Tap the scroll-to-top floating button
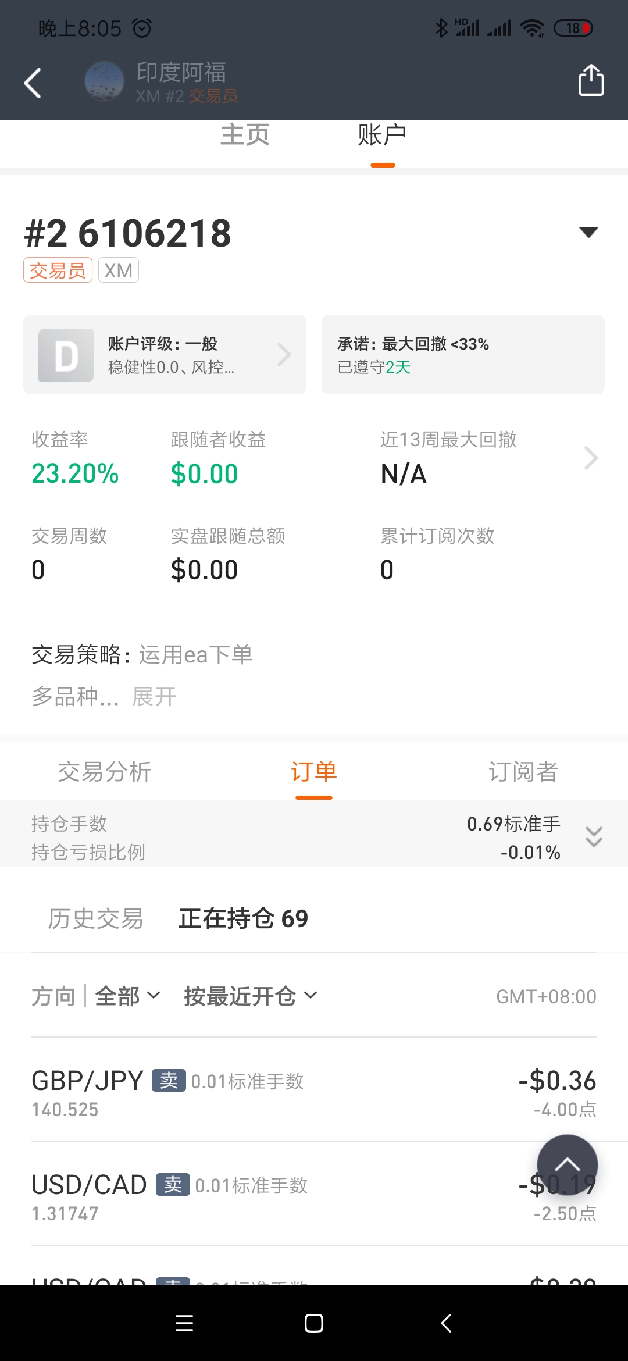 [567, 1164]
